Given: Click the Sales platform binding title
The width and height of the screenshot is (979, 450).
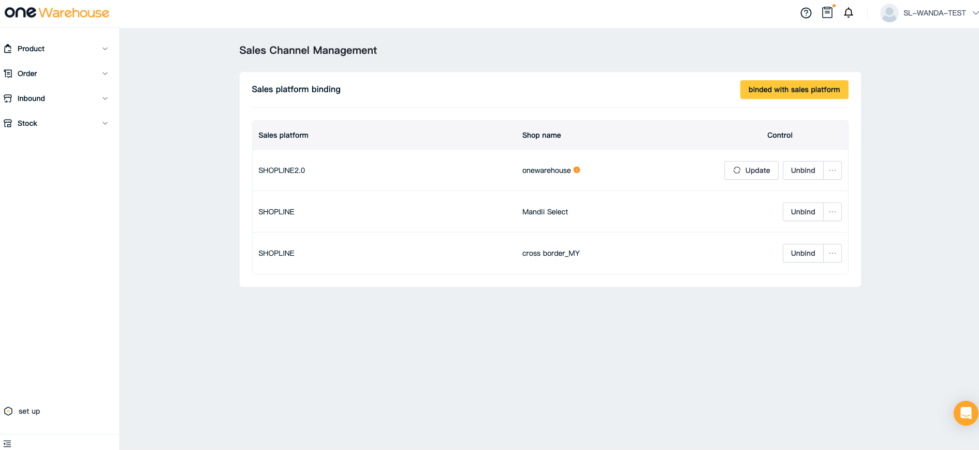Looking at the screenshot, I should click(x=296, y=89).
